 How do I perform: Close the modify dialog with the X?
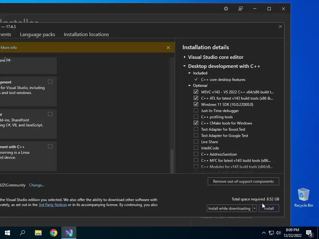280,27
